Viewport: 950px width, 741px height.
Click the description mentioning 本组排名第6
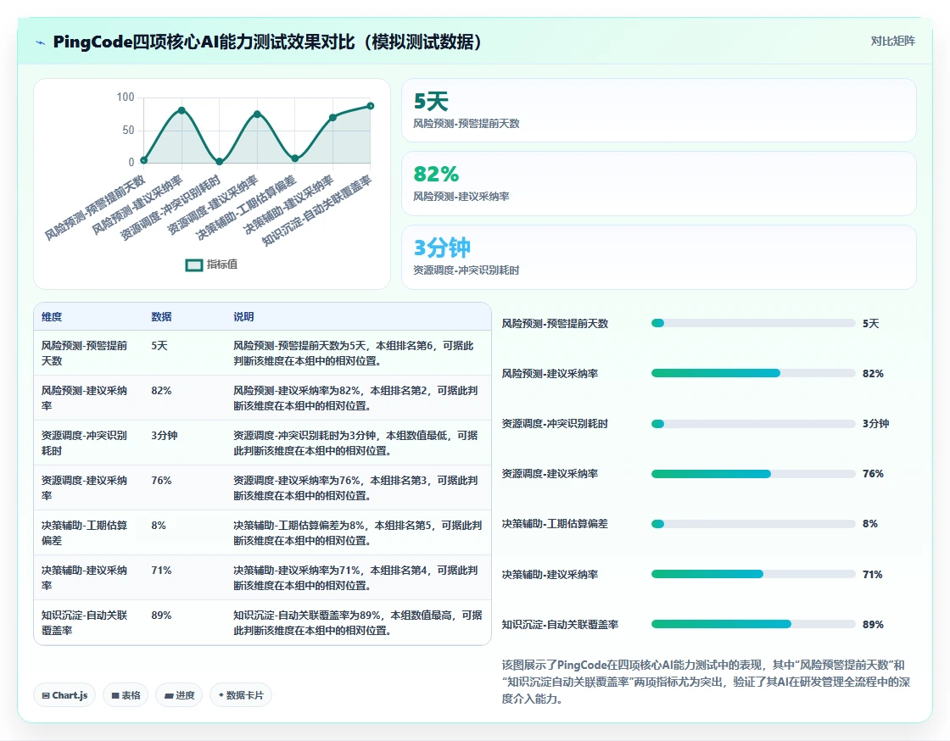(354, 353)
